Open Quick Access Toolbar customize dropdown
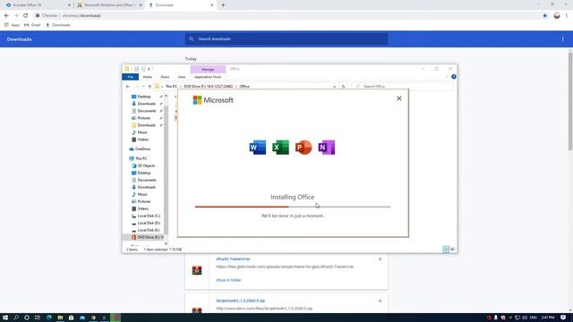Screen dimensions: 573x322 point(149,69)
